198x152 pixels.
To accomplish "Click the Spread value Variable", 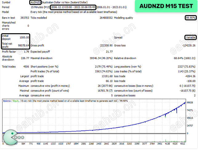I will pos(191,38).
